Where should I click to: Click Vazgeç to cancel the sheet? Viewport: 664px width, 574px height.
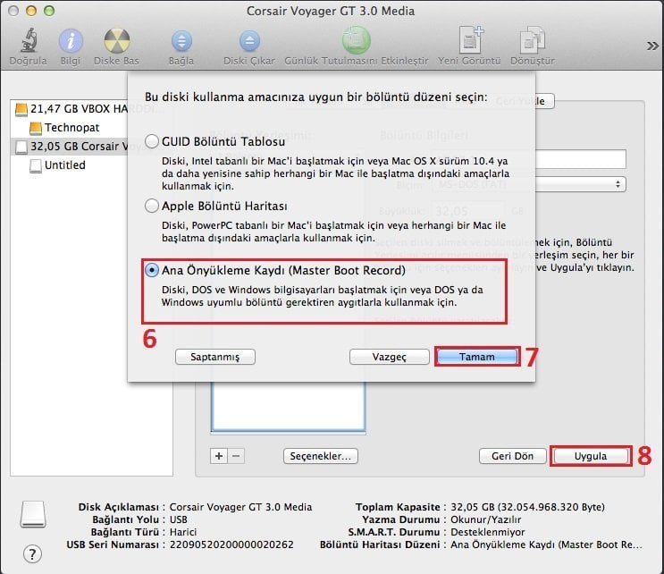tap(389, 357)
